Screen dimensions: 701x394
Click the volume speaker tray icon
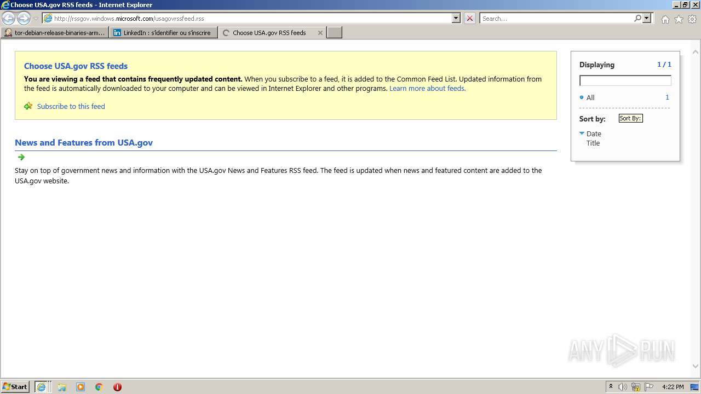coord(623,387)
